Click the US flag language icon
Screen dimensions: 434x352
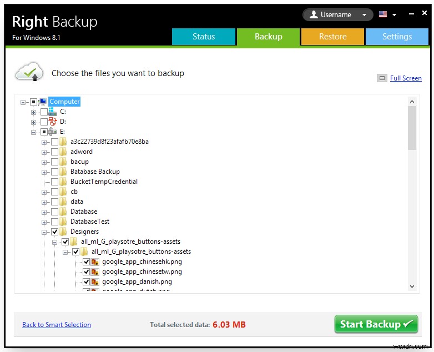pyautogui.click(x=383, y=14)
